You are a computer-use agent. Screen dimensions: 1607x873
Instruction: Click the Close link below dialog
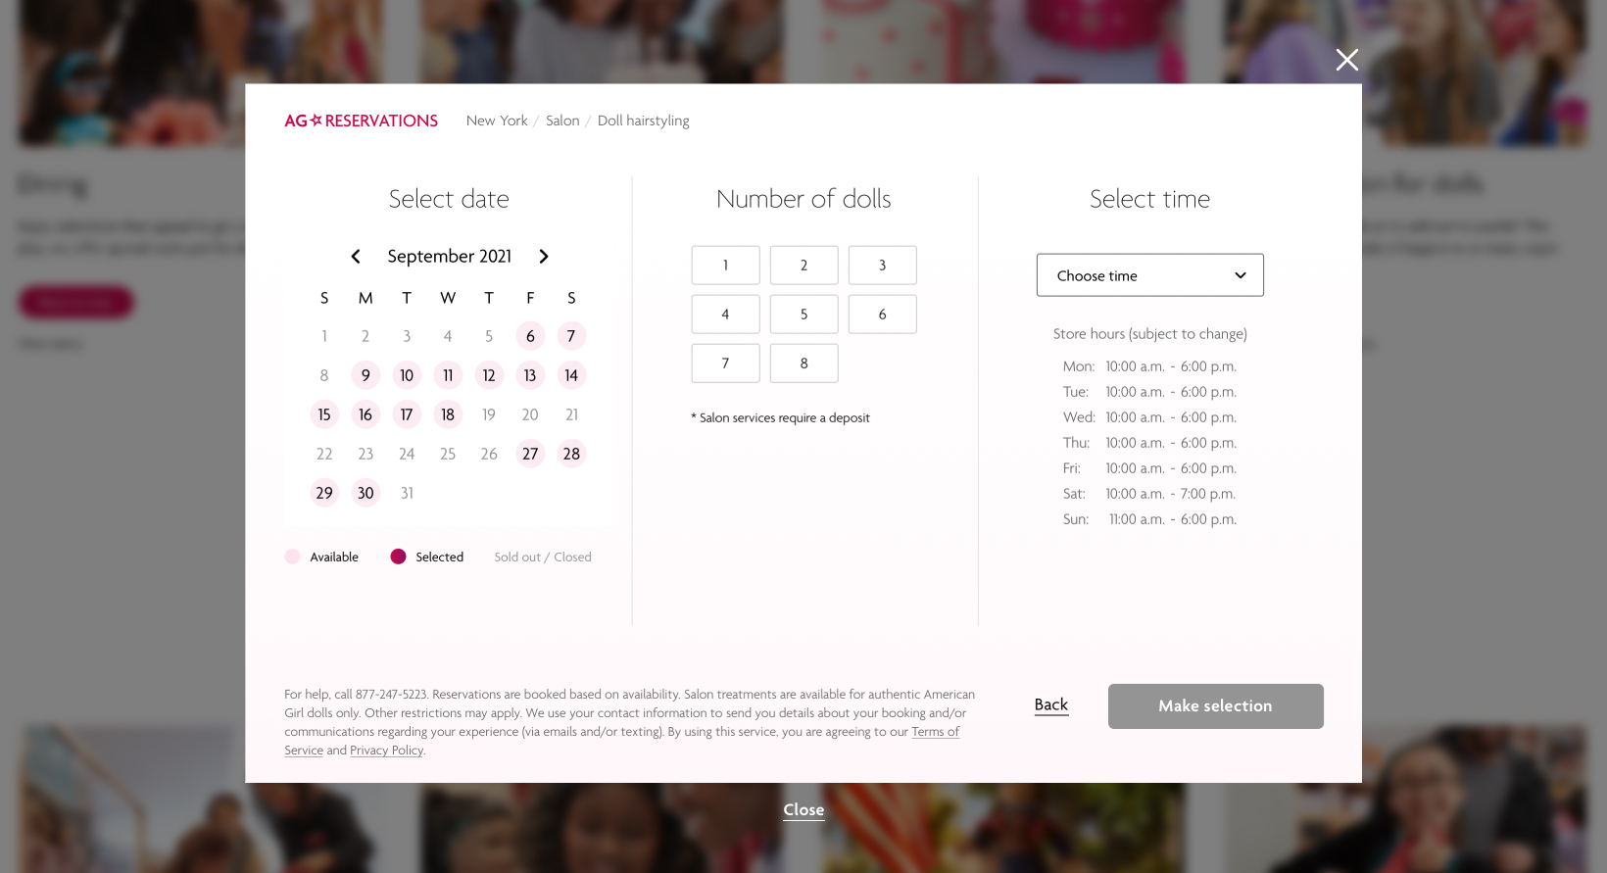coord(803,810)
